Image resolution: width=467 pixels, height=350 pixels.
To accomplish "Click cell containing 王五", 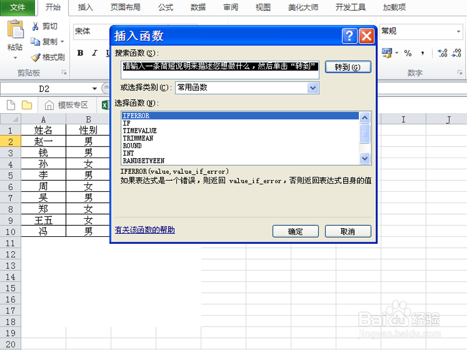I will tap(43, 220).
